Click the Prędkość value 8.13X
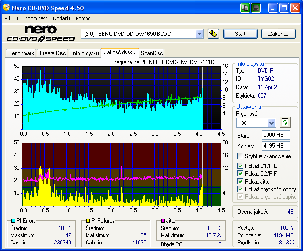The image size is (303, 251). point(286,243)
